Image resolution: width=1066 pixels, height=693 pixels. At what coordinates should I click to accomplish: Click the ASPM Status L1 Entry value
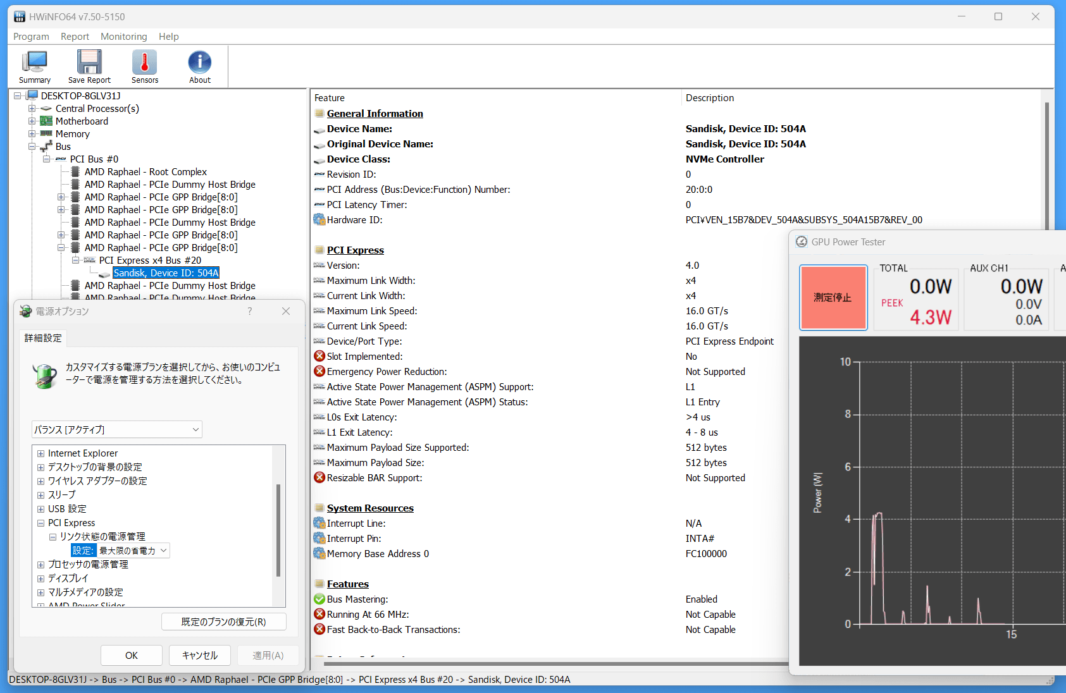[702, 402]
